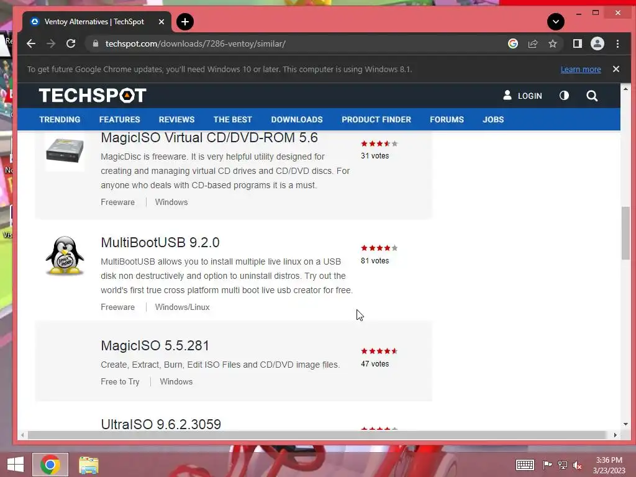
Task: Open the taskbar clock and date
Action: (609, 465)
